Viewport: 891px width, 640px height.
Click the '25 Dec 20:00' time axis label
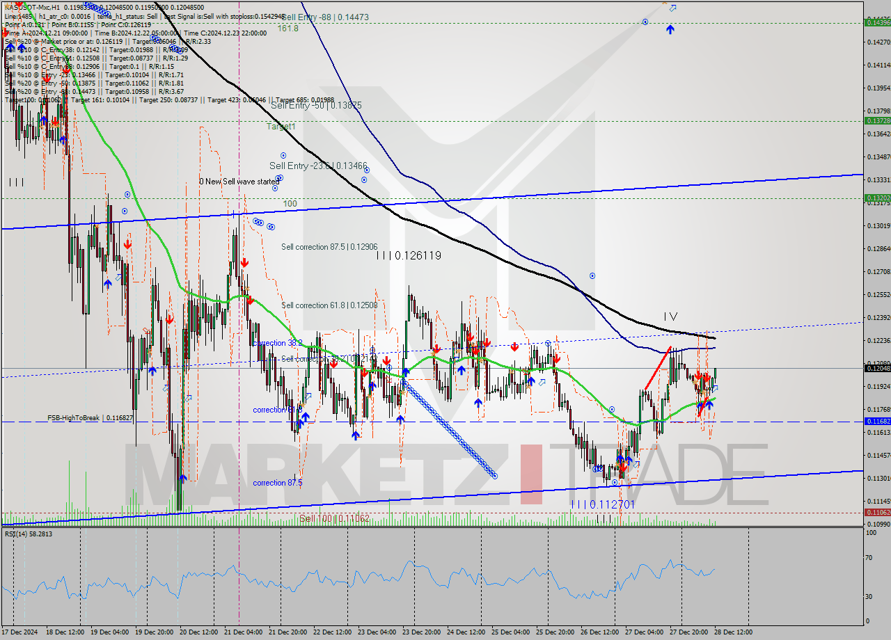tap(555, 632)
